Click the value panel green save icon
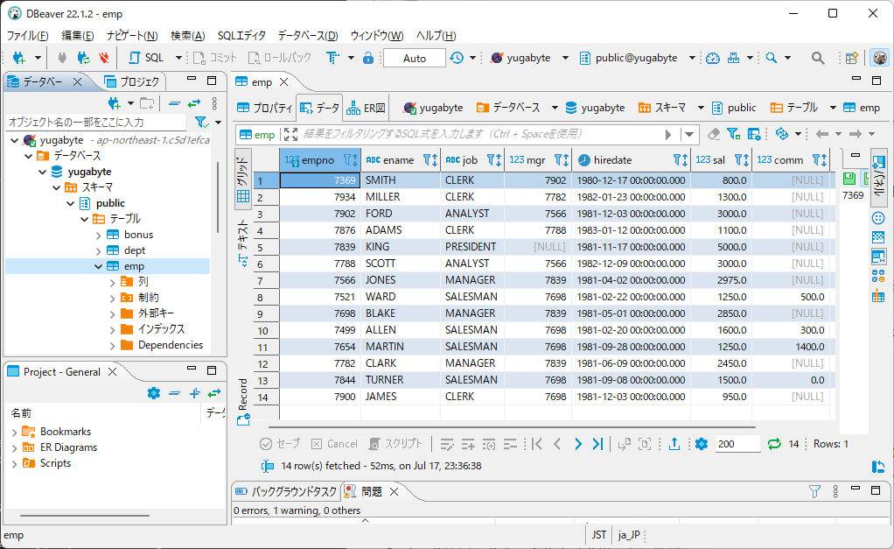Viewport: 894px width, 549px height. [x=849, y=178]
